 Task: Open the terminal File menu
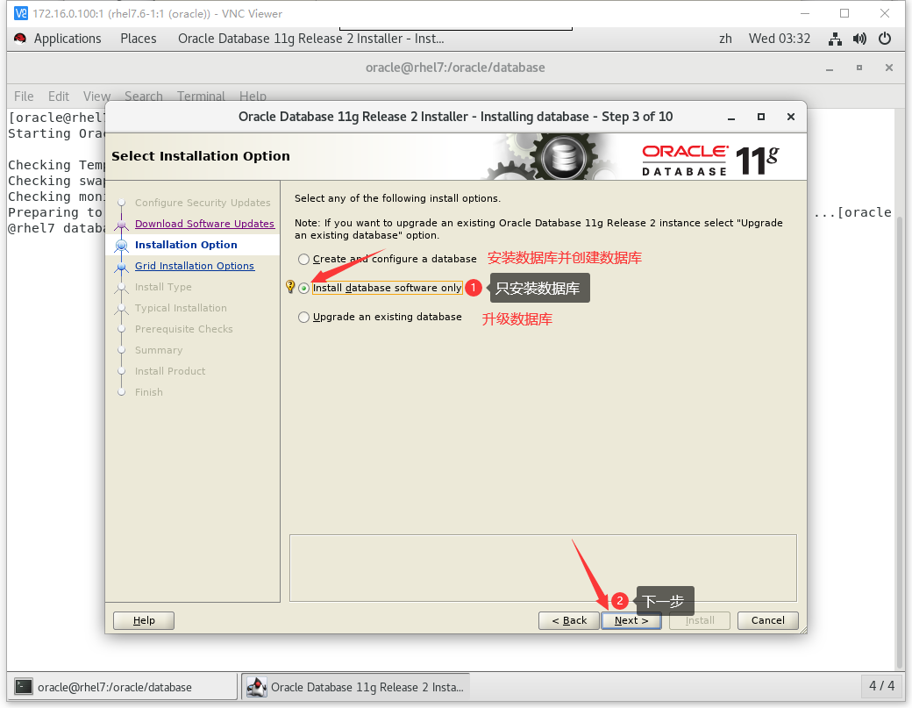24,96
